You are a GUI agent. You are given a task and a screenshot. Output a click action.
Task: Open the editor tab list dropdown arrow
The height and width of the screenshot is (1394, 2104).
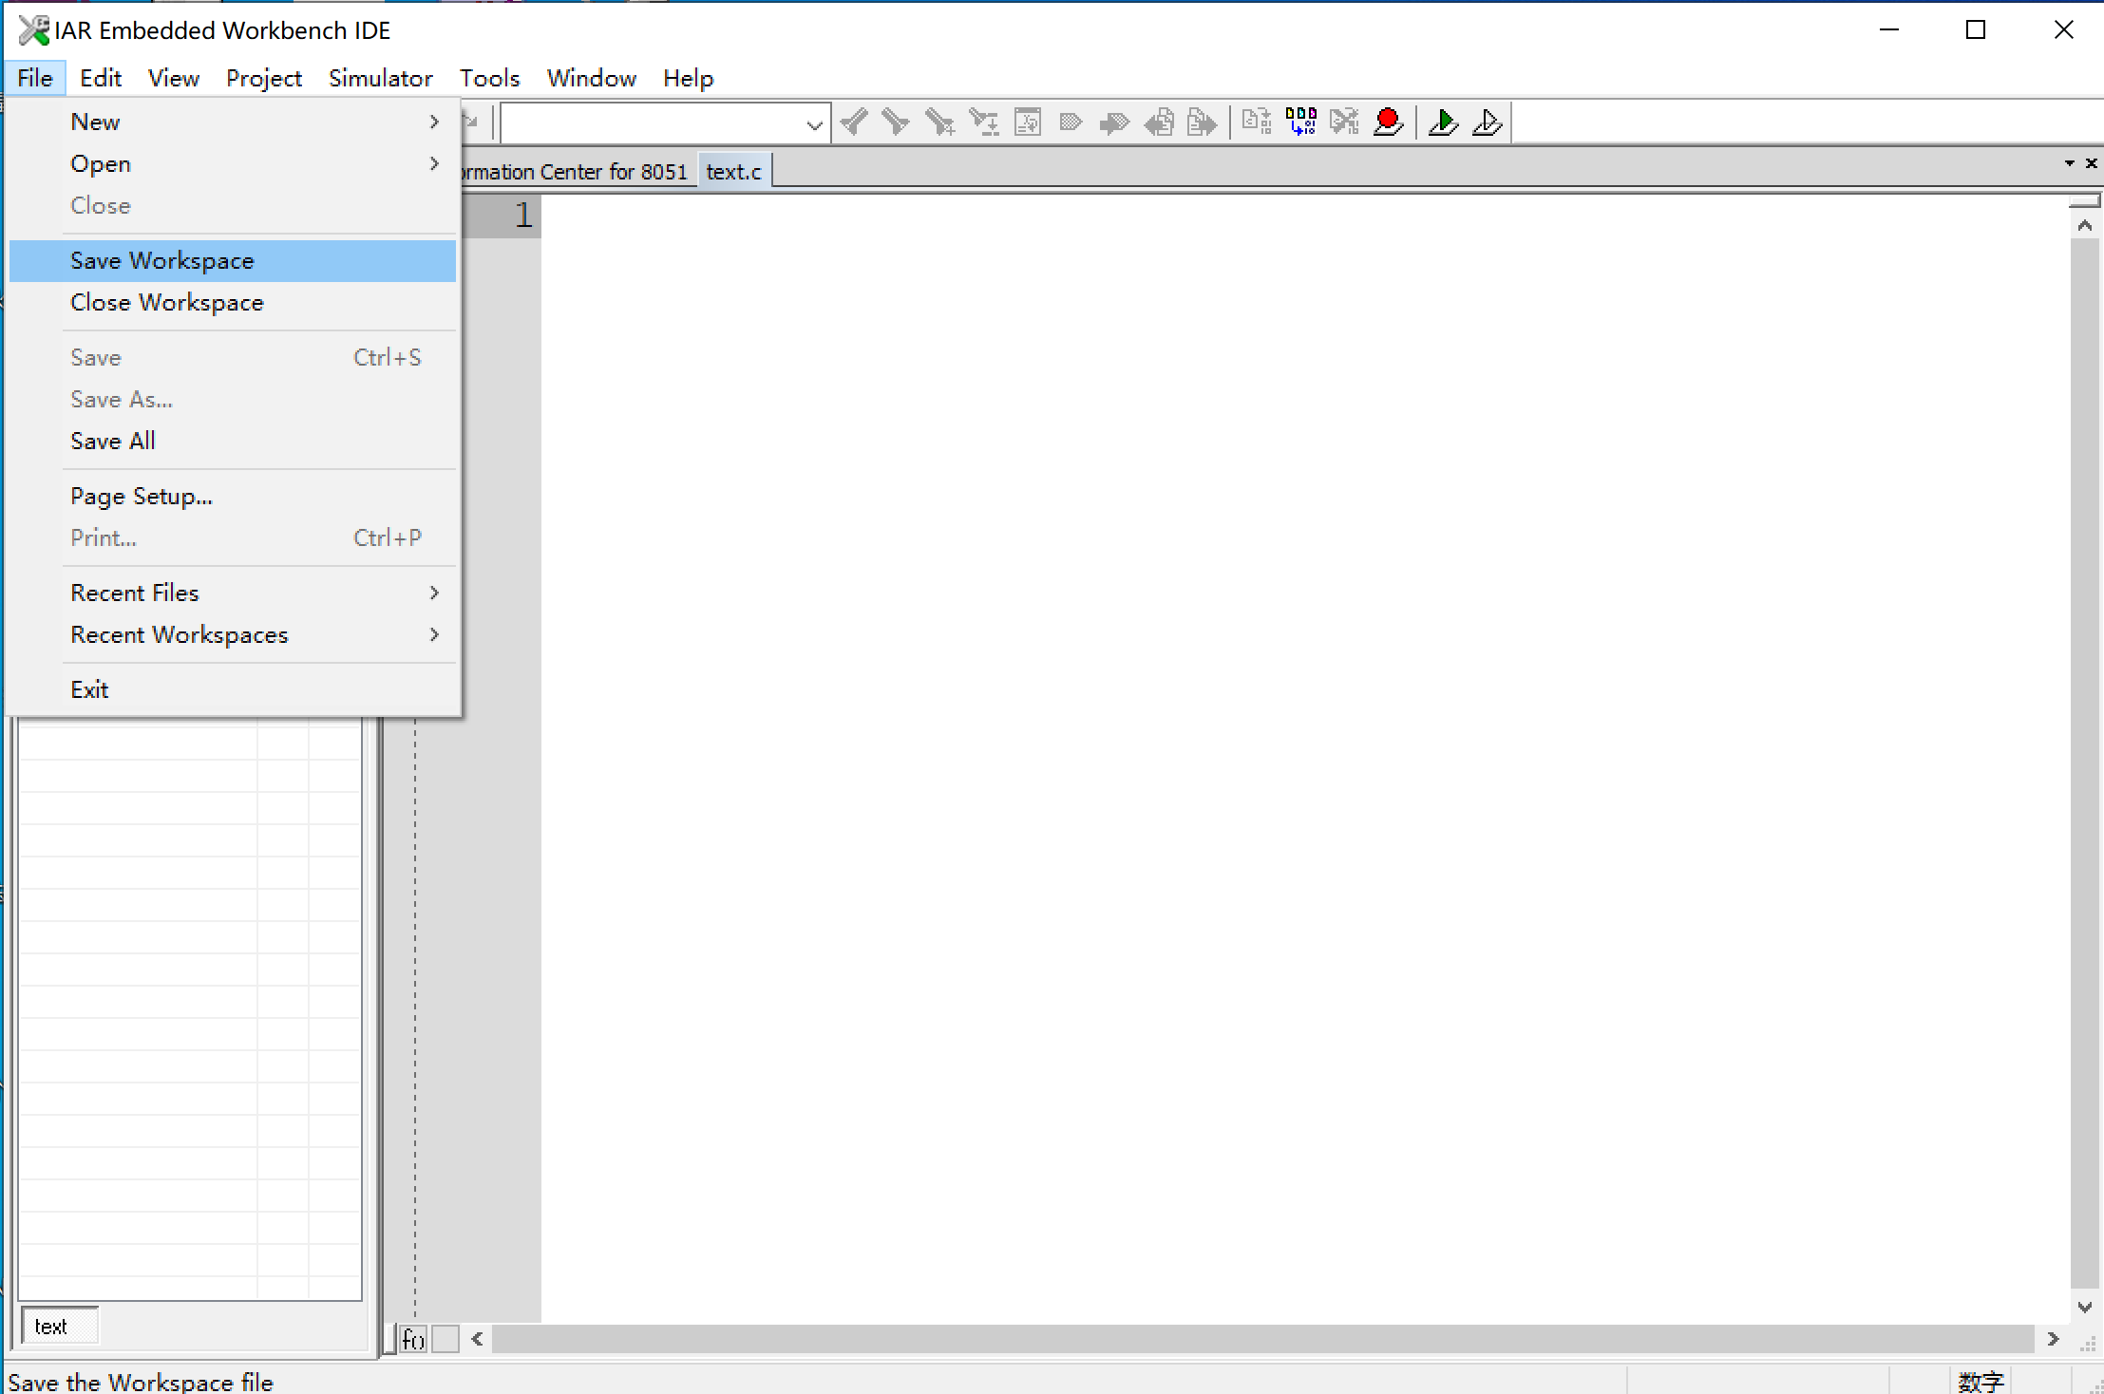[2069, 163]
